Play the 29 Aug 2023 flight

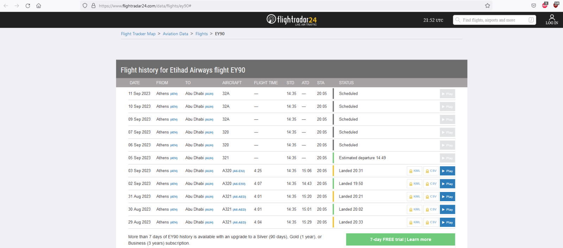tap(447, 222)
